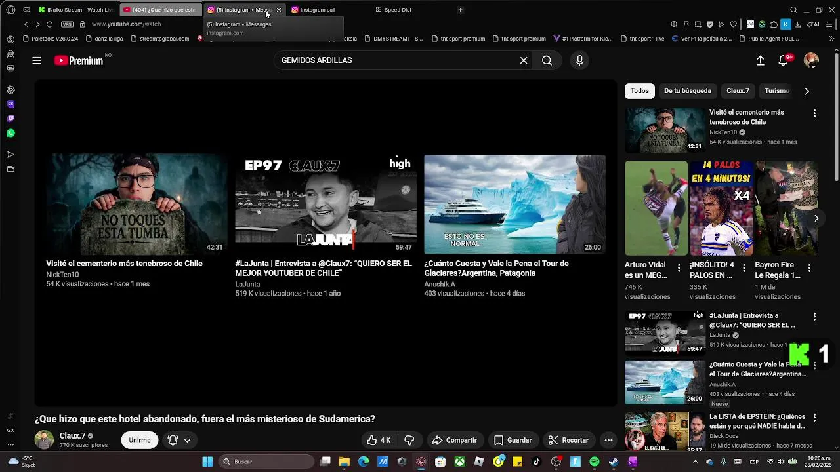Open options for 'La LISTA de EPSTEIN' video

(814, 418)
